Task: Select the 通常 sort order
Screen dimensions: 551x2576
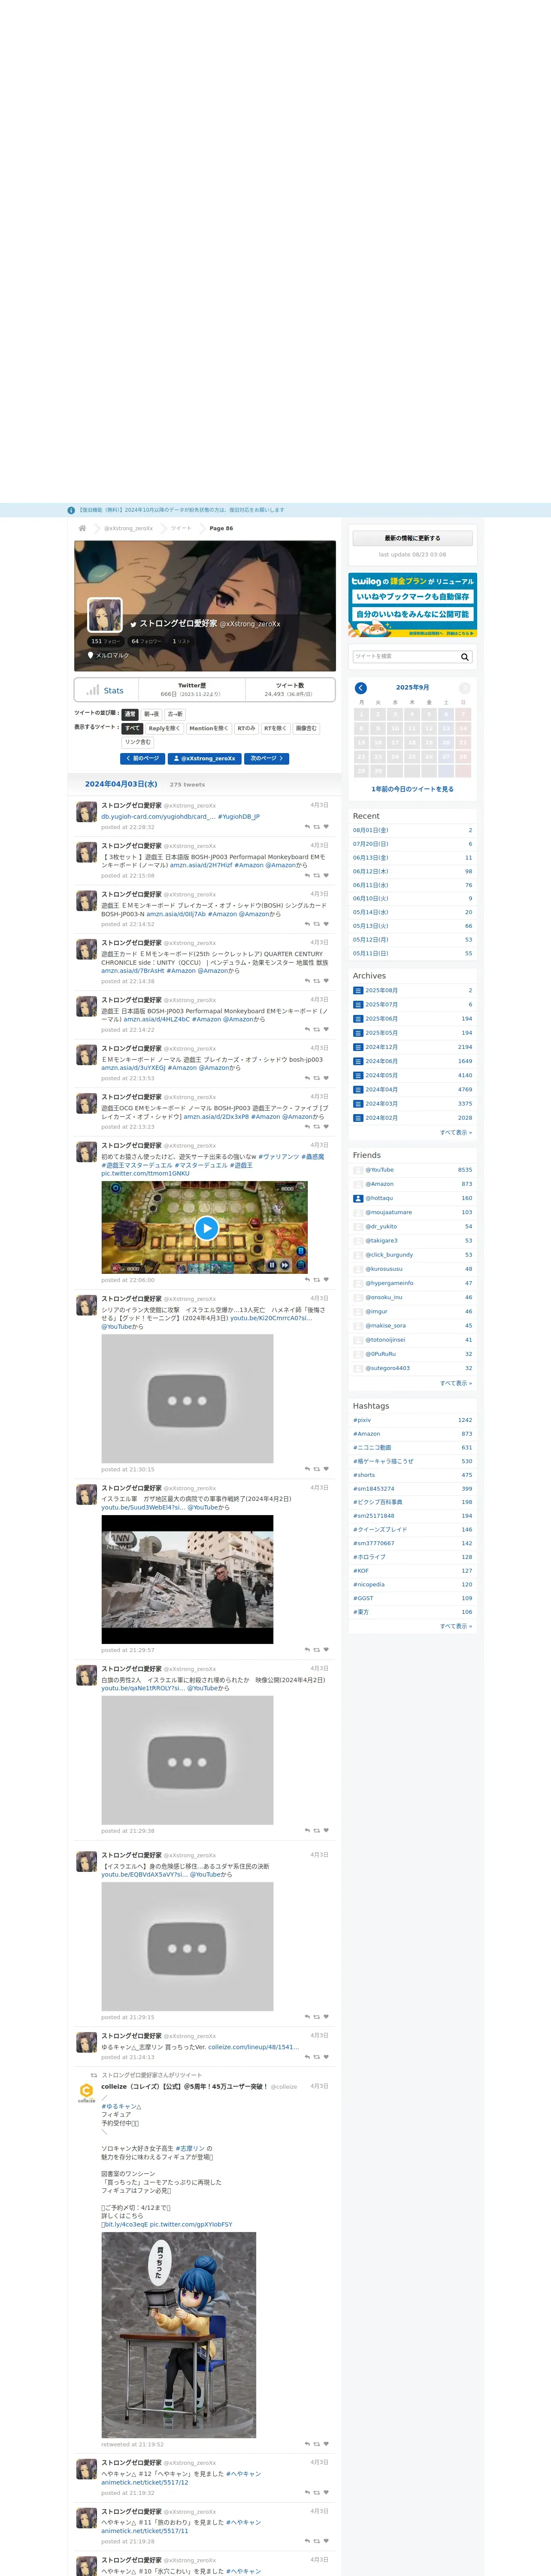Action: (x=130, y=714)
